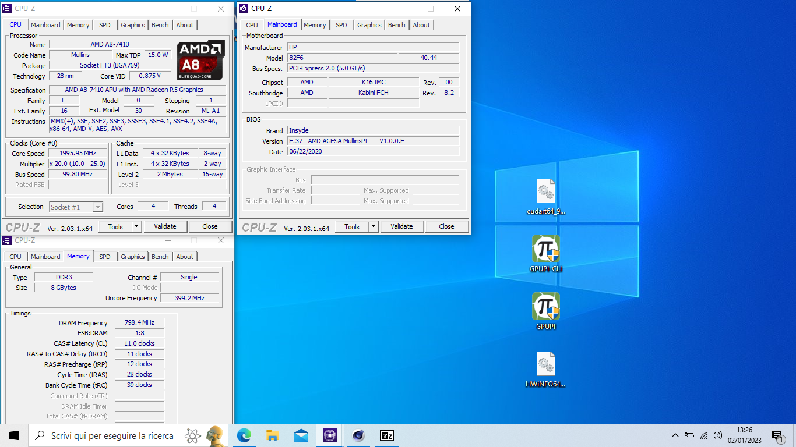Click Tools button in Mainboard window
796x447 pixels.
[x=352, y=226]
